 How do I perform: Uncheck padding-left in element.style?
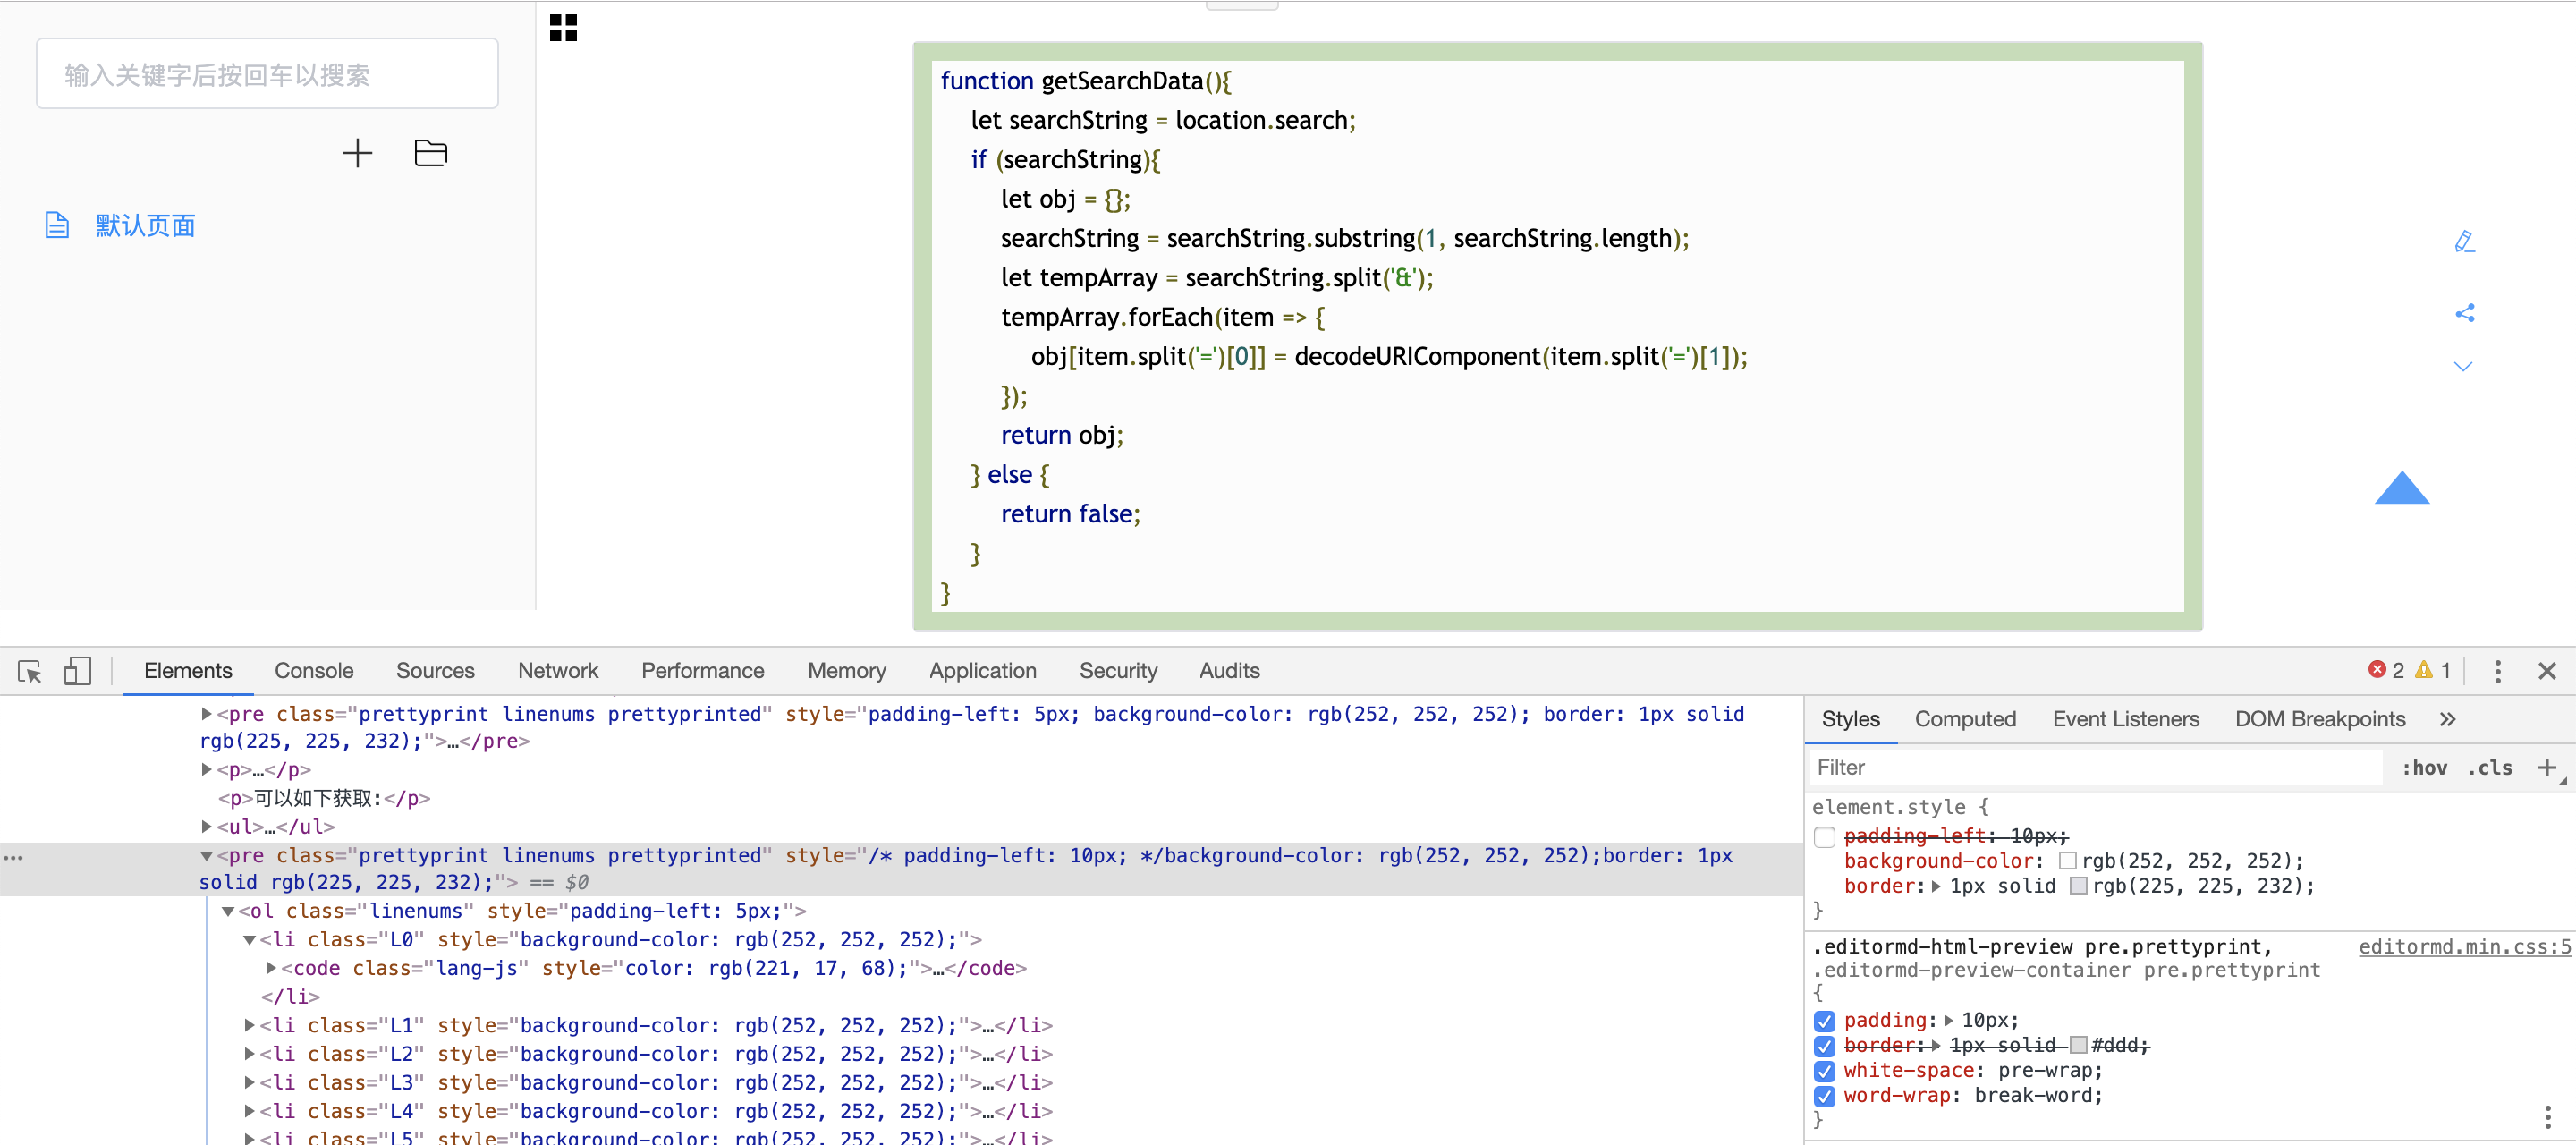[x=1825, y=838]
